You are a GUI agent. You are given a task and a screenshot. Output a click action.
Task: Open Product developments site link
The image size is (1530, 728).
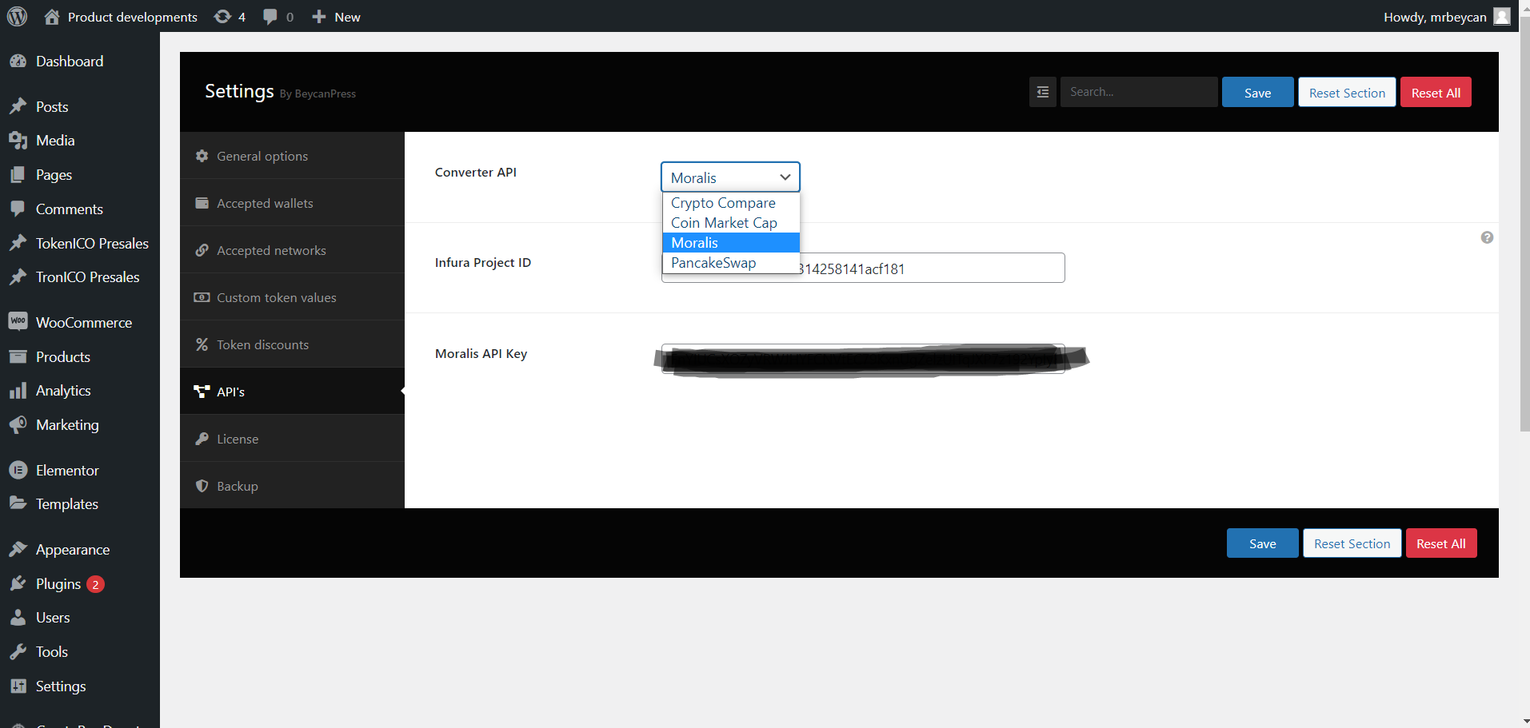tap(132, 17)
